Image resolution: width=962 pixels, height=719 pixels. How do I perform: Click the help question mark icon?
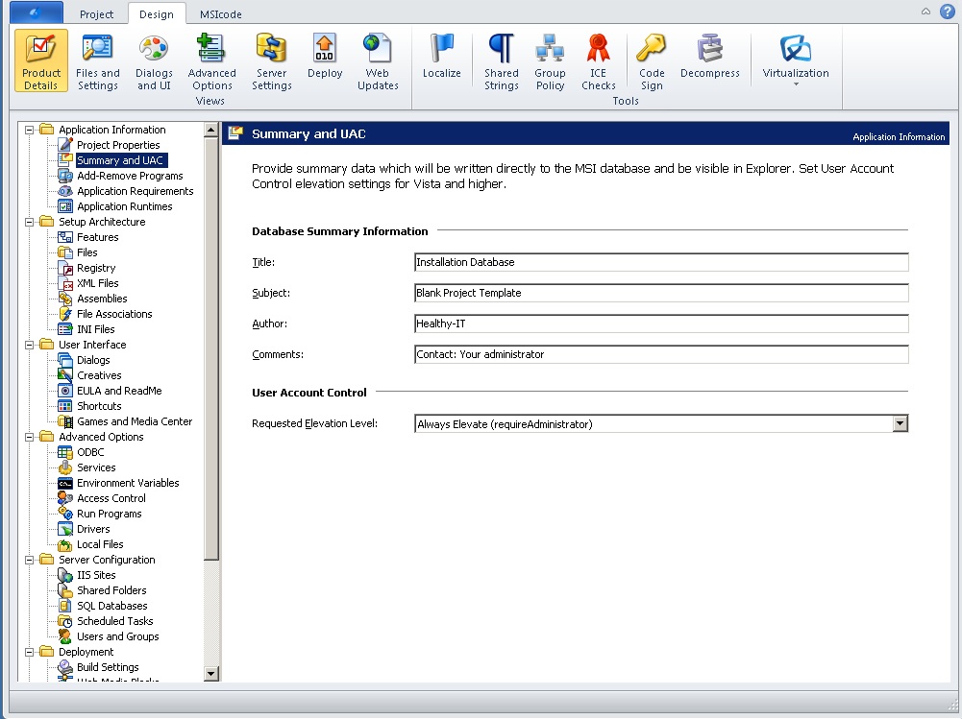point(948,12)
